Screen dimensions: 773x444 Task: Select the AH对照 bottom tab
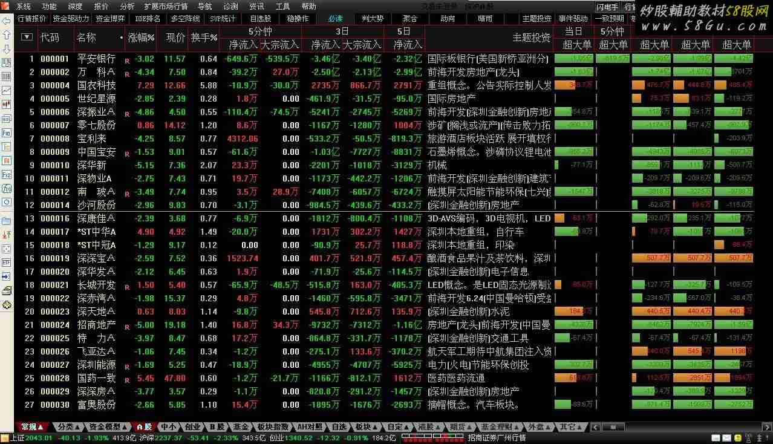tap(310, 427)
